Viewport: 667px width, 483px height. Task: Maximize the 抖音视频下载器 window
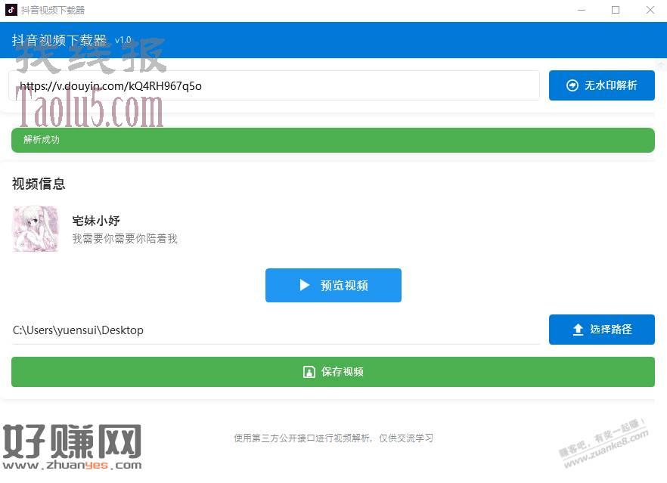(616, 10)
